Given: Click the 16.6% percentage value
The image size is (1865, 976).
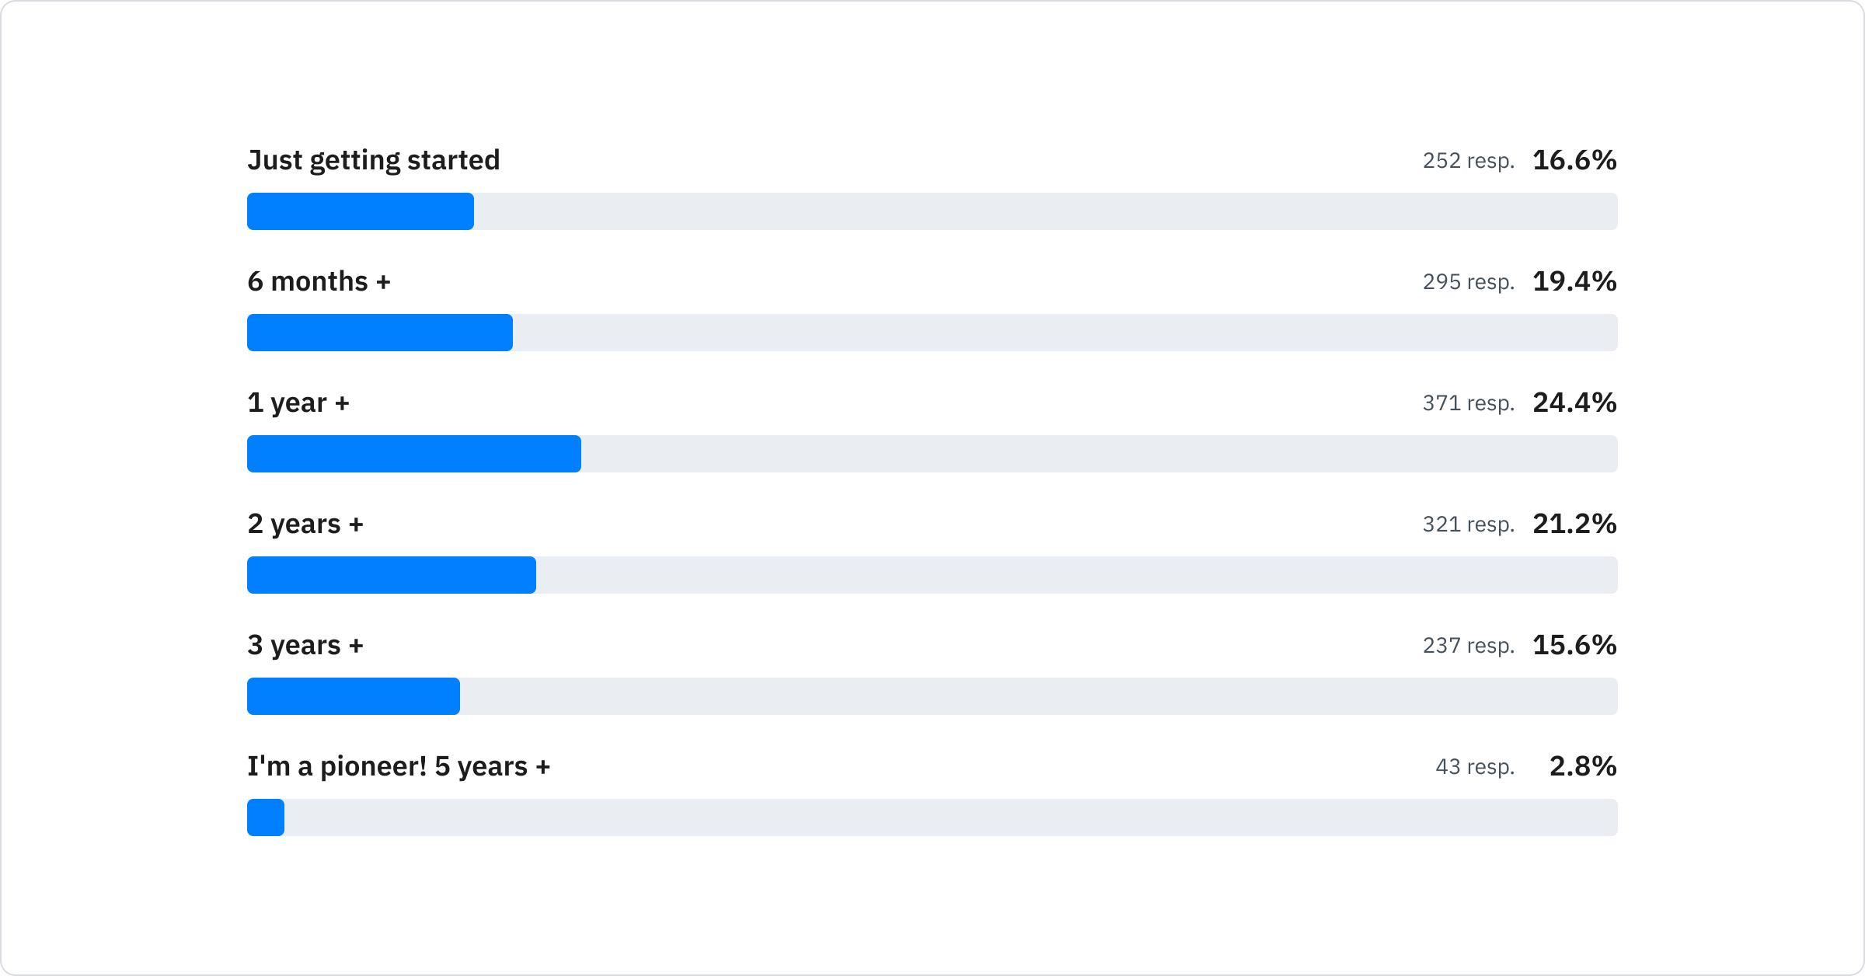Looking at the screenshot, I should point(1574,160).
